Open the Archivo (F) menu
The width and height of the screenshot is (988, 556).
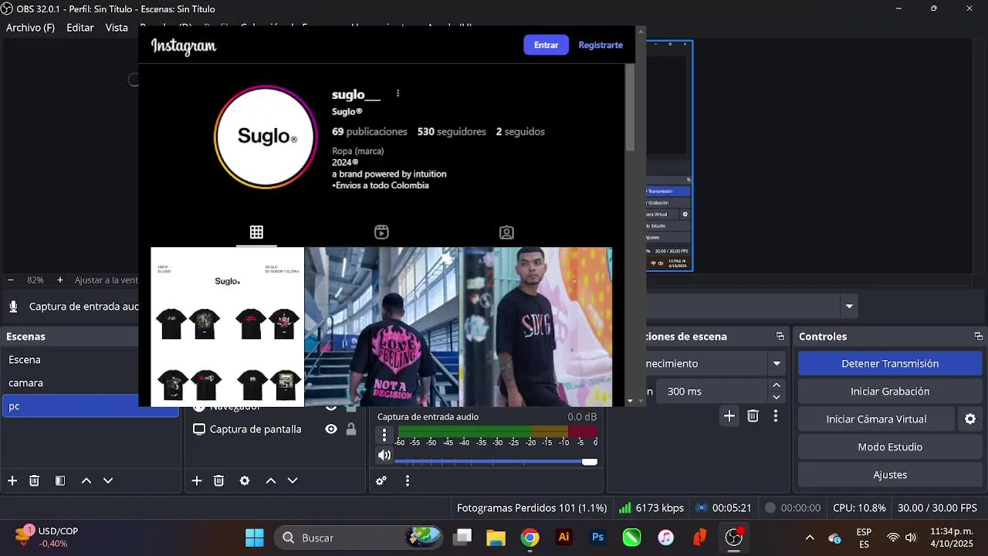(31, 28)
